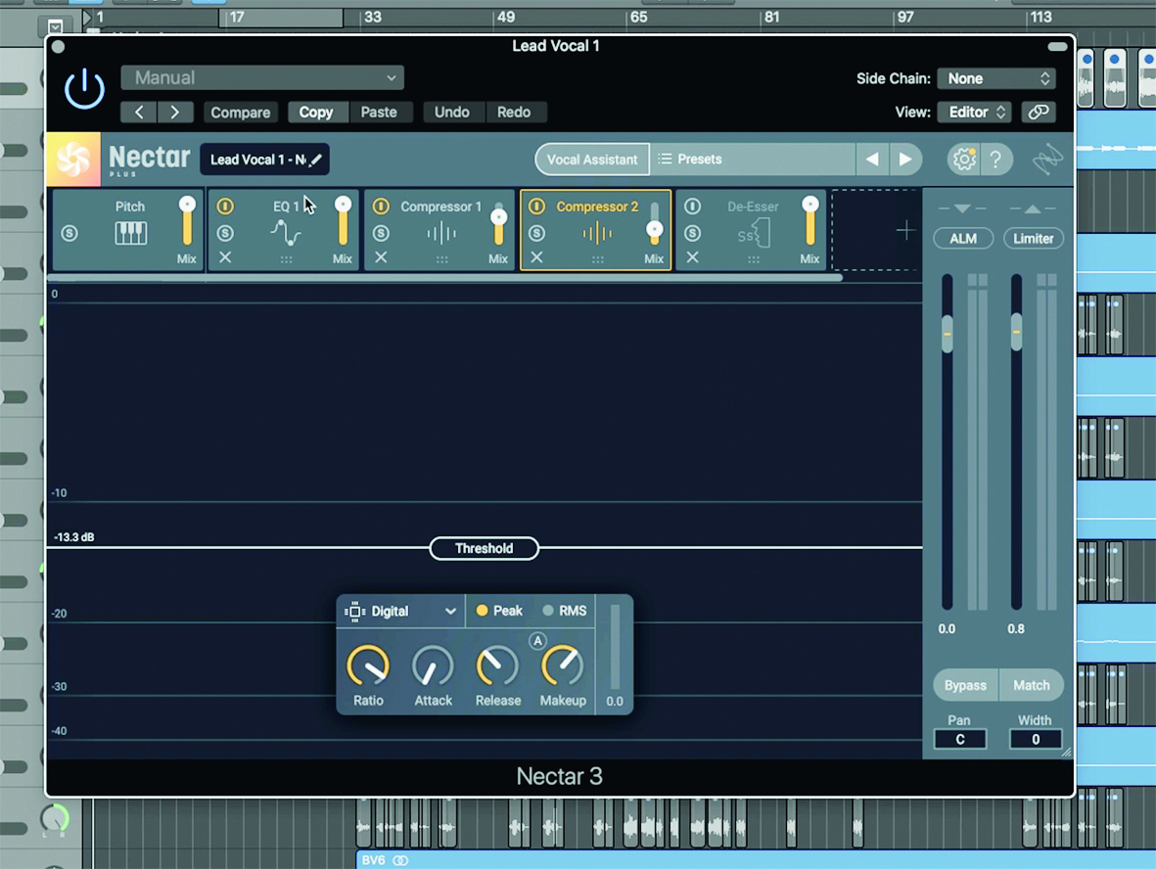Toggle EQ 1 module power
The height and width of the screenshot is (869, 1156).
tap(225, 206)
